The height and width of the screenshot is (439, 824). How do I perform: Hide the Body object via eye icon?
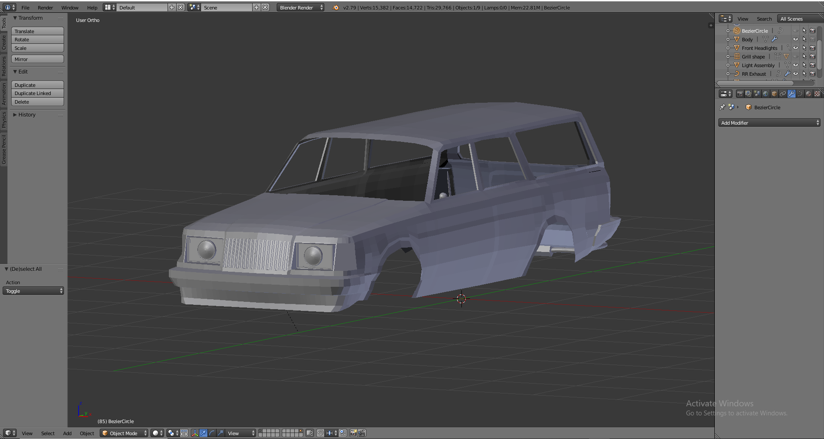[x=795, y=39]
